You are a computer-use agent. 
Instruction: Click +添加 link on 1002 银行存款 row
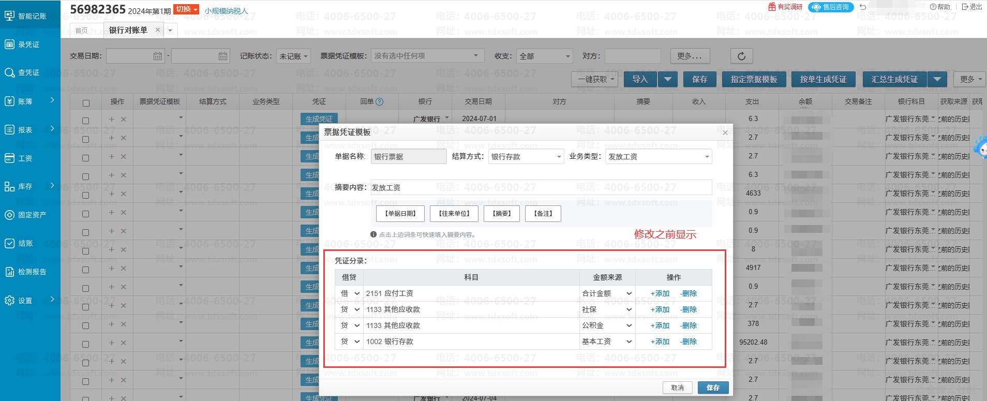coord(660,341)
